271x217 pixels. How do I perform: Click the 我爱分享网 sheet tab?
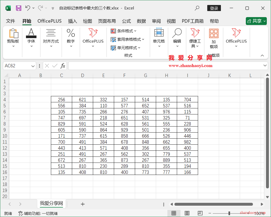pyautogui.click(x=51, y=203)
